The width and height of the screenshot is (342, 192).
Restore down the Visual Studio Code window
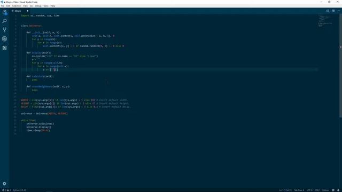point(329,2)
